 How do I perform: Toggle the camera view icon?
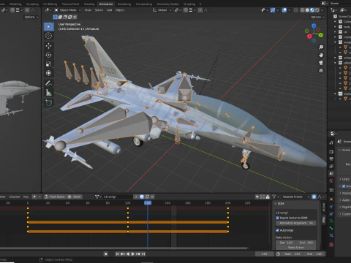321,63
